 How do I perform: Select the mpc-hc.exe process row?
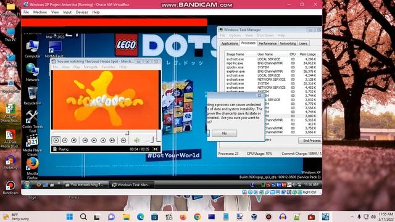click(271, 63)
